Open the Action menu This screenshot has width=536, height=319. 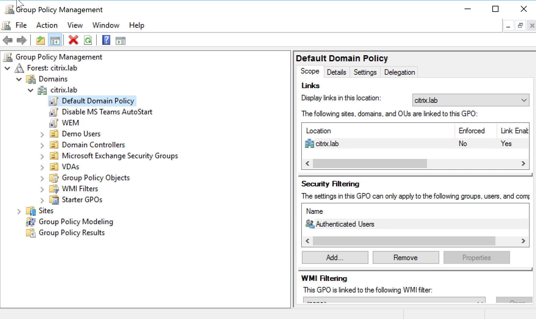click(x=46, y=25)
